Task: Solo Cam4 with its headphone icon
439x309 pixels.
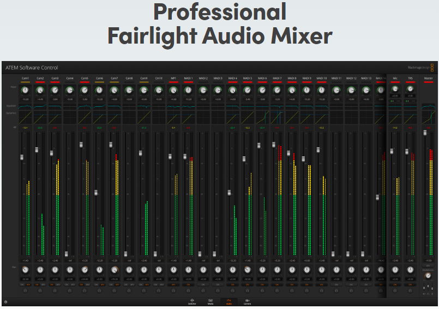Action: click(70, 291)
